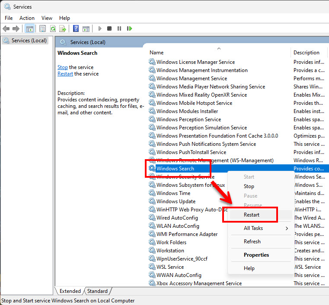
Task: Choose Help in the context menu
Action: [x=261, y=268]
